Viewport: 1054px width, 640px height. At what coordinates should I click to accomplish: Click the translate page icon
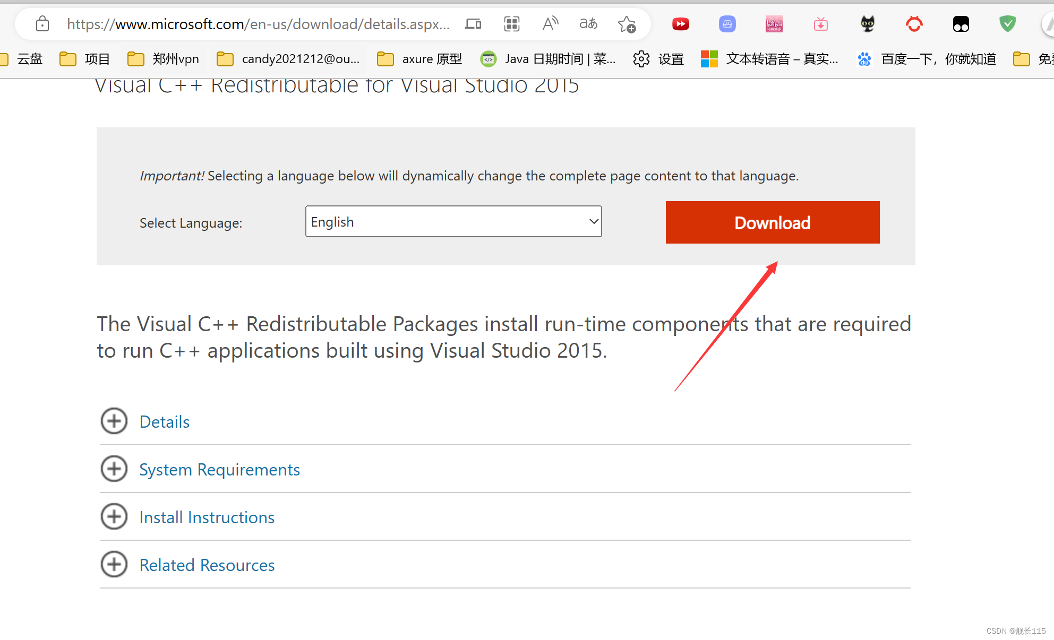588,24
